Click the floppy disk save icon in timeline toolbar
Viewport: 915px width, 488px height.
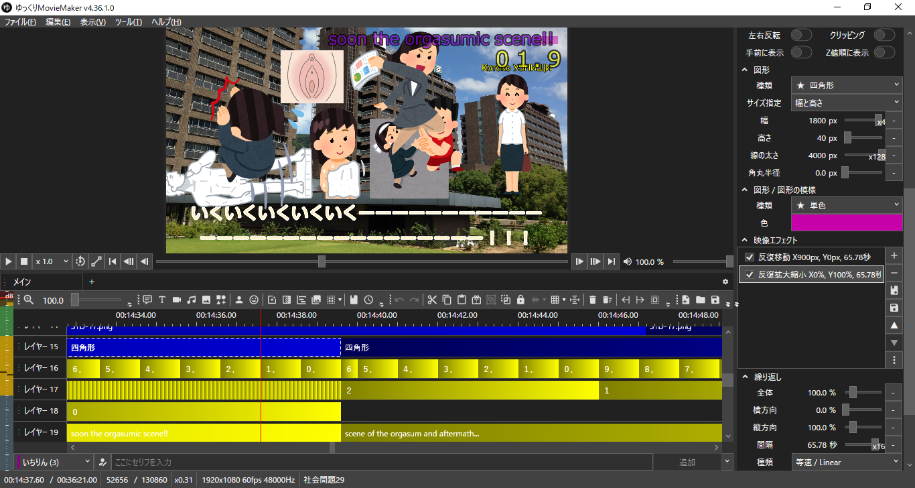pos(715,300)
